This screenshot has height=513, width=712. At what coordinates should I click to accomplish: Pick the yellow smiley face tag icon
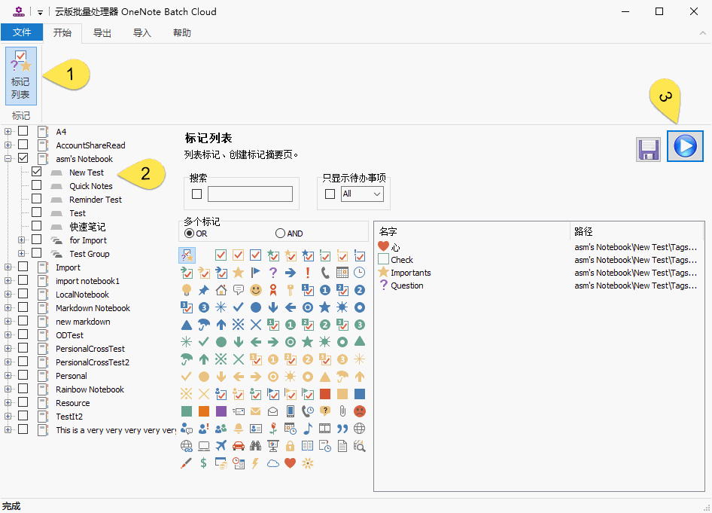256,290
